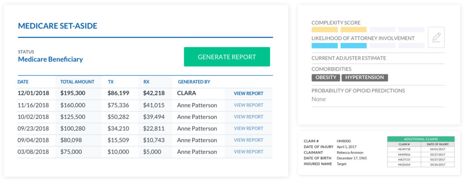Select the Obesity comorbidity tag

(x=326, y=78)
